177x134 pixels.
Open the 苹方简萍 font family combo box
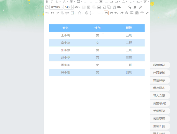(x=56, y=7)
